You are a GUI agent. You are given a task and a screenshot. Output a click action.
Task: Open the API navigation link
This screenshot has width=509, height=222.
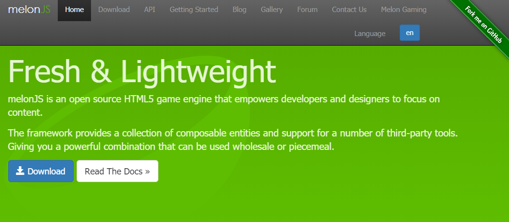coord(150,10)
